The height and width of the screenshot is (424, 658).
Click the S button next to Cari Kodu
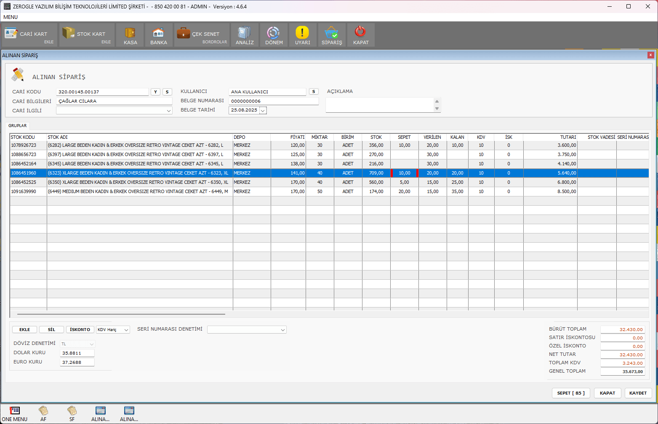(x=167, y=92)
